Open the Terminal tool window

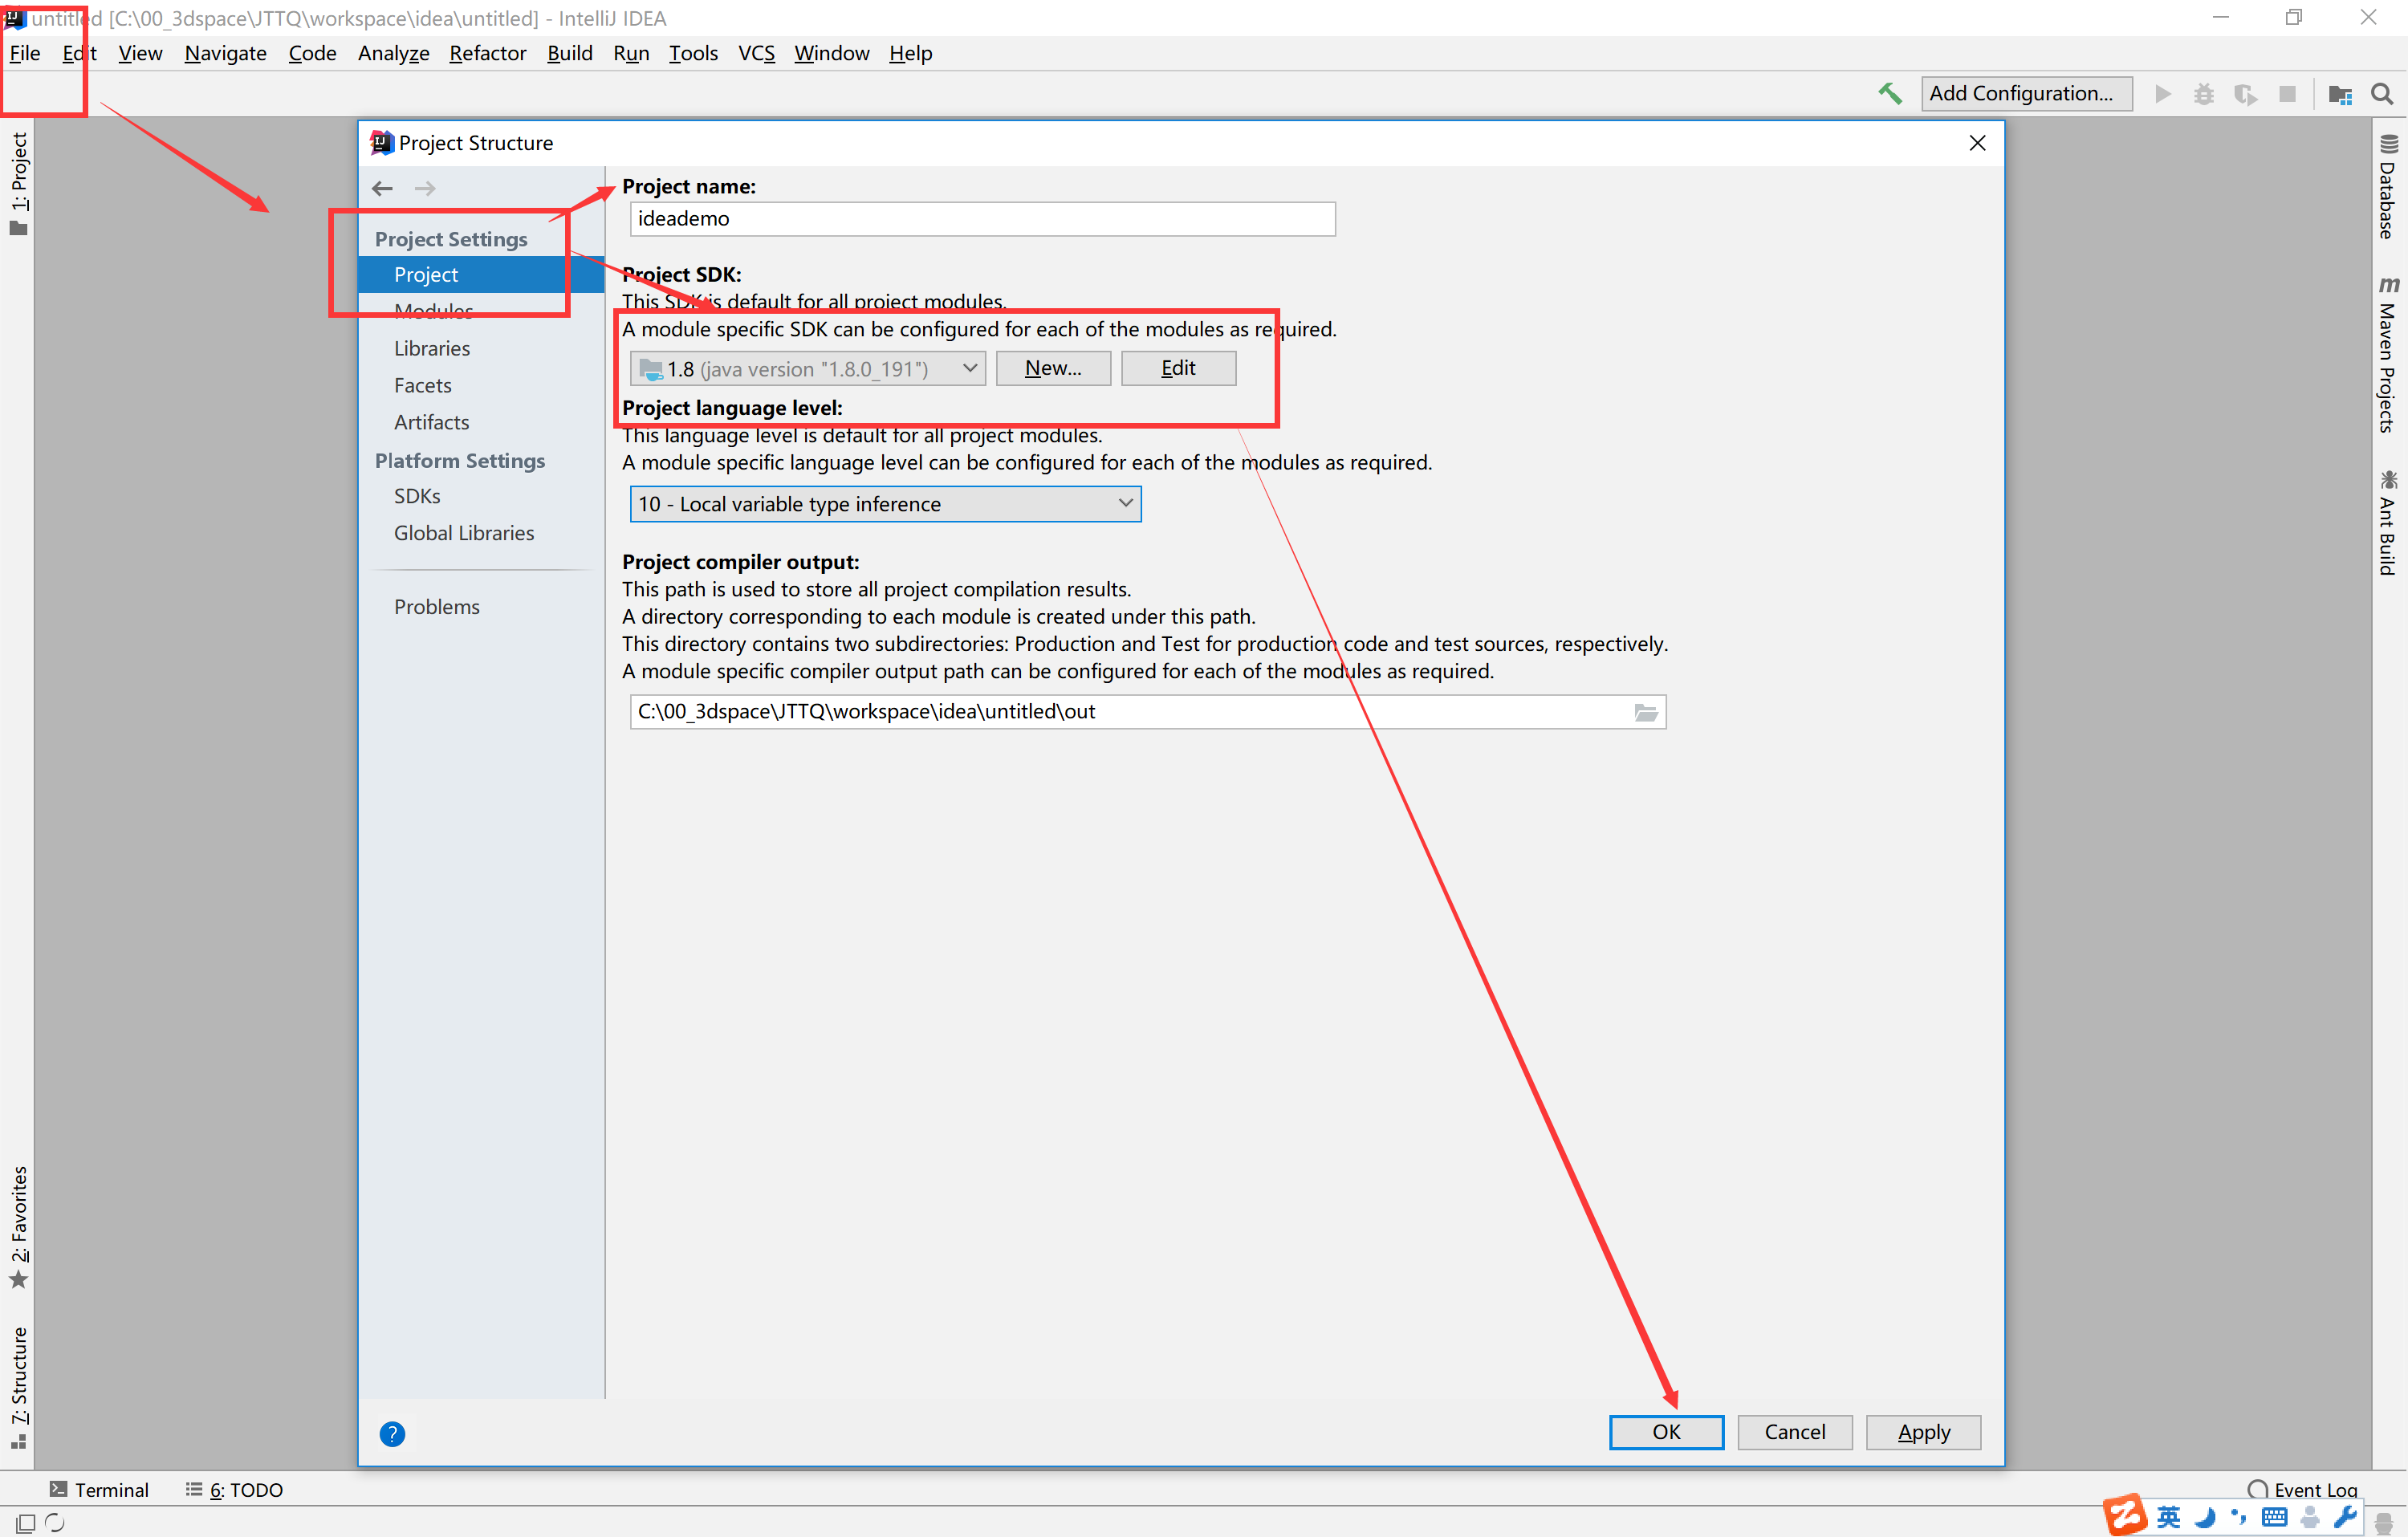pyautogui.click(x=99, y=1489)
